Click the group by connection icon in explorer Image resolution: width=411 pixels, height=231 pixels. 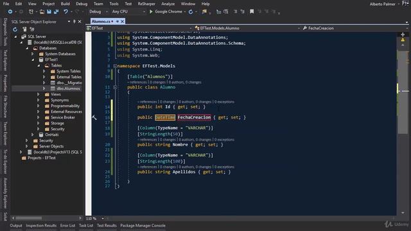(32, 30)
